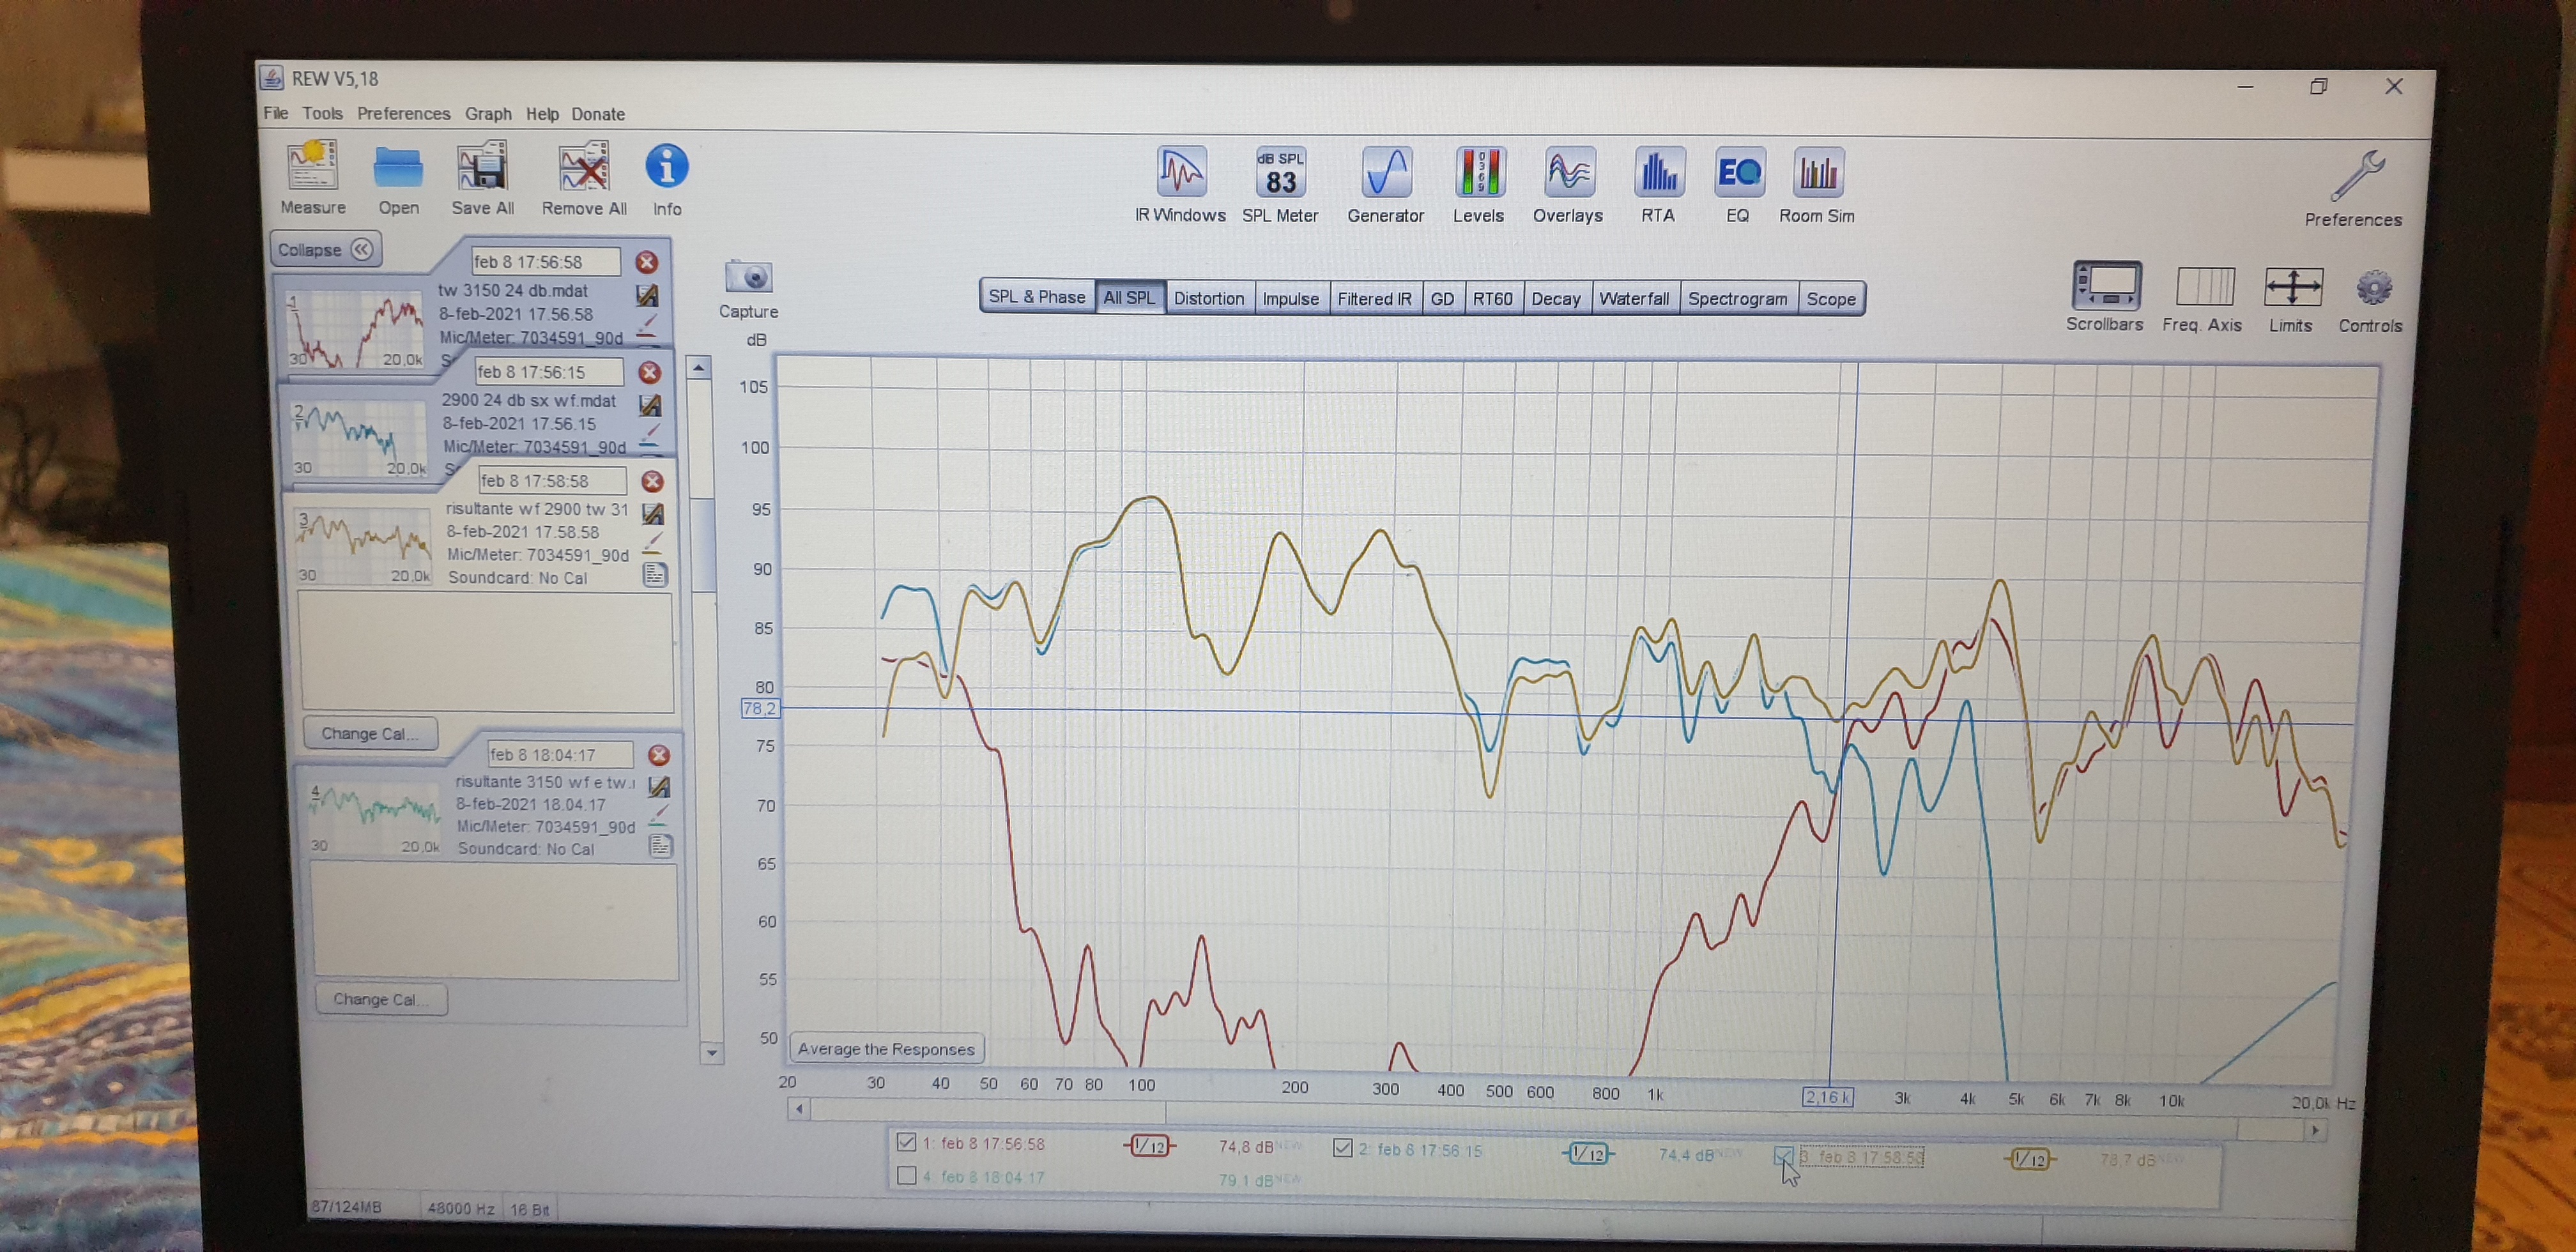Open the File menu
Image resolution: width=2576 pixels, height=1252 pixels.
[x=275, y=113]
